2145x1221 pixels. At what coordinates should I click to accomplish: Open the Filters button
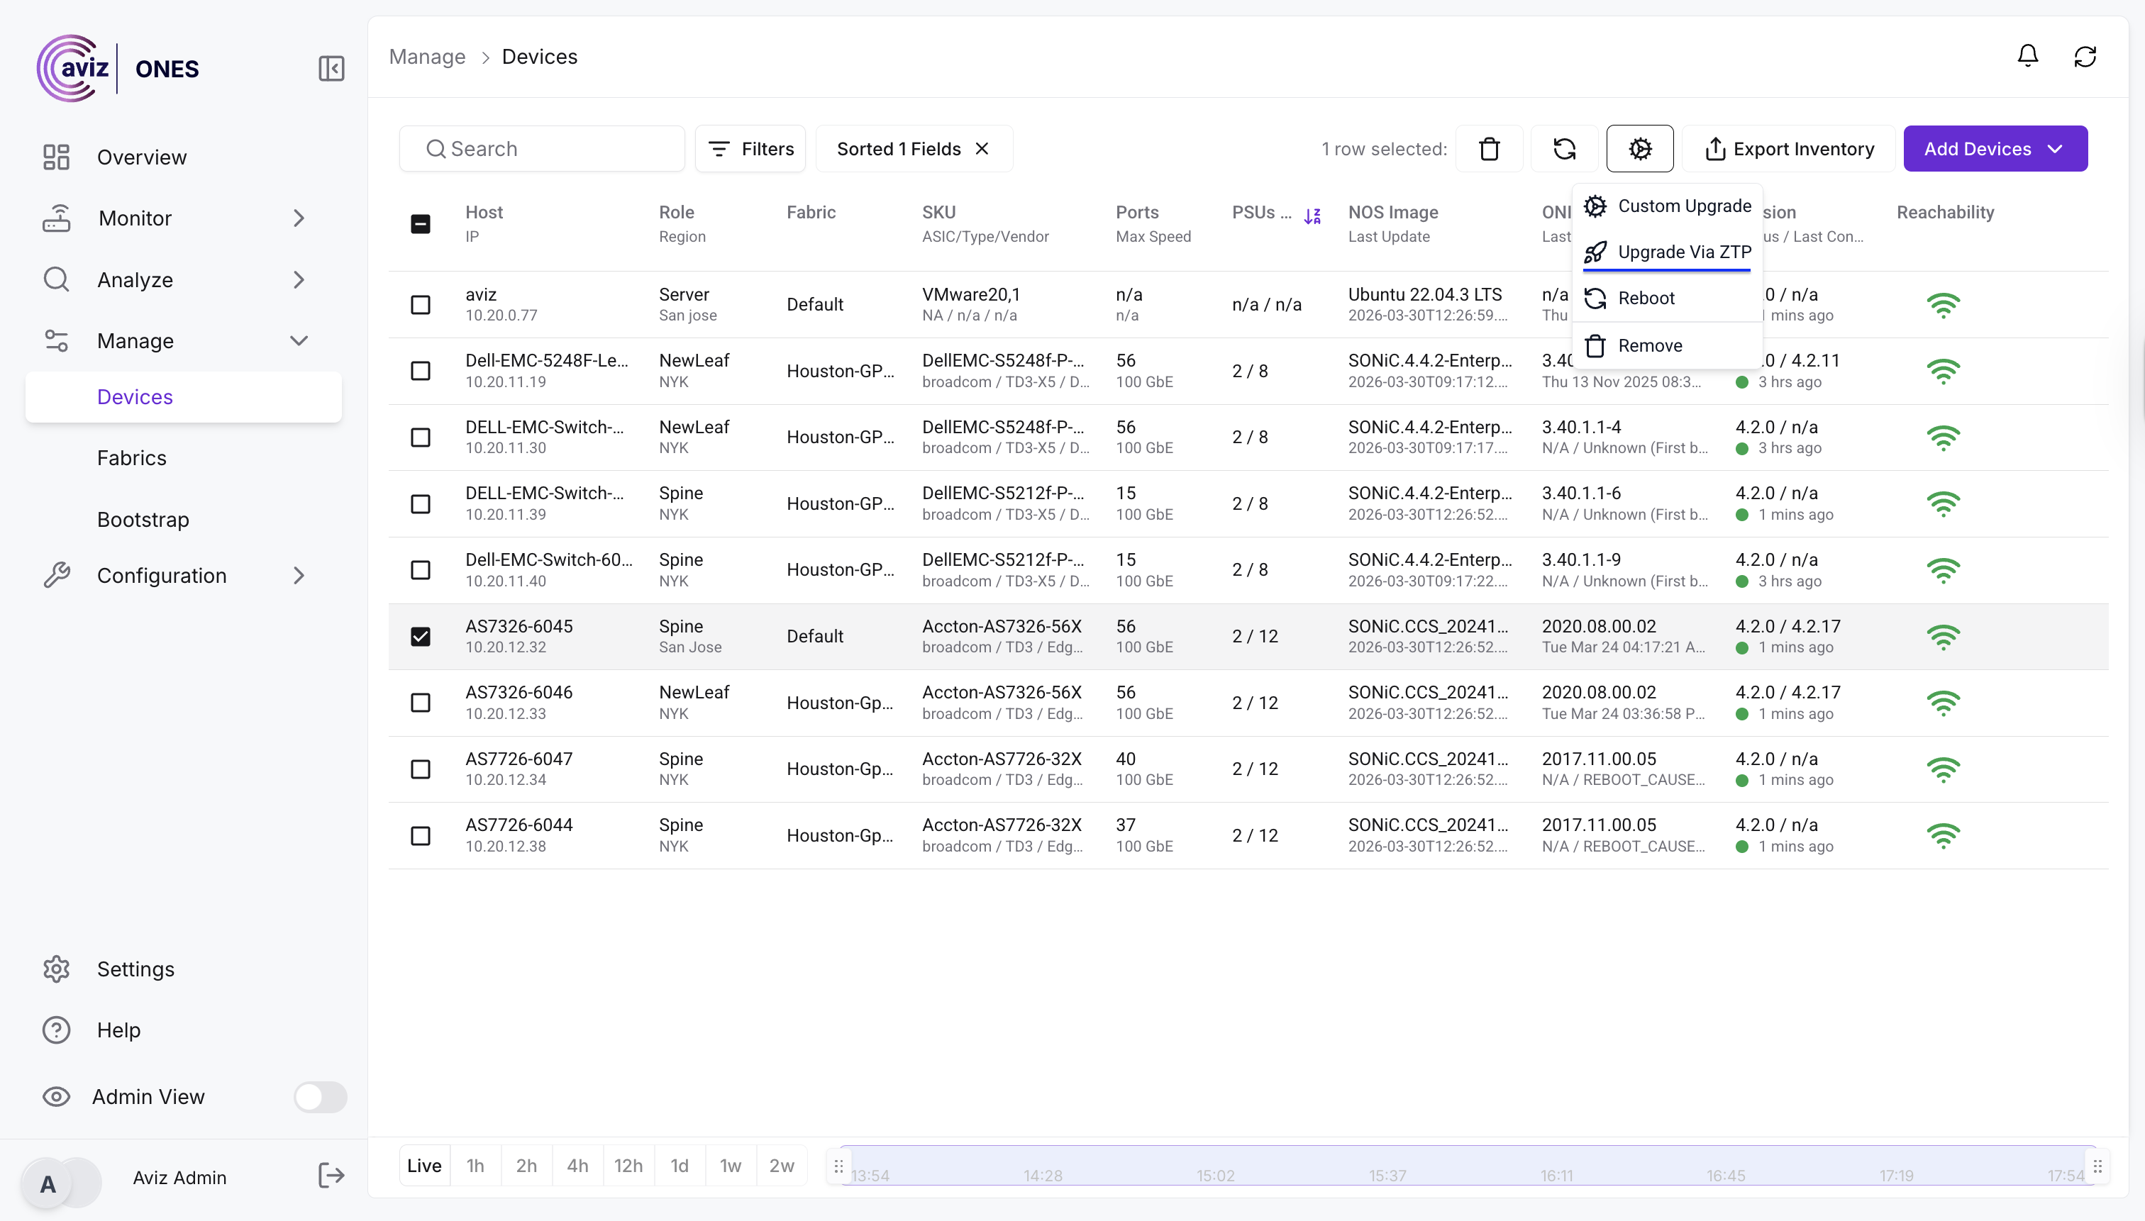750,148
